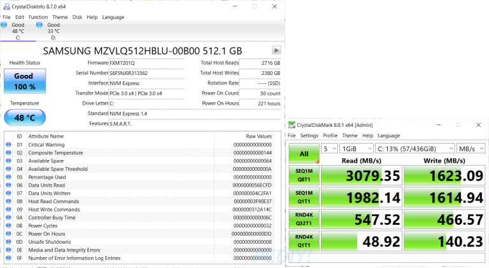Select the Good 48 °C C: drive tab
Image resolution: width=489 pixels, height=268 pixels.
[17, 31]
